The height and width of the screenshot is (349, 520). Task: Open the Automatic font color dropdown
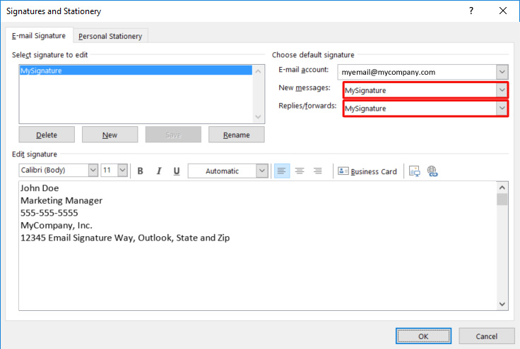click(262, 171)
